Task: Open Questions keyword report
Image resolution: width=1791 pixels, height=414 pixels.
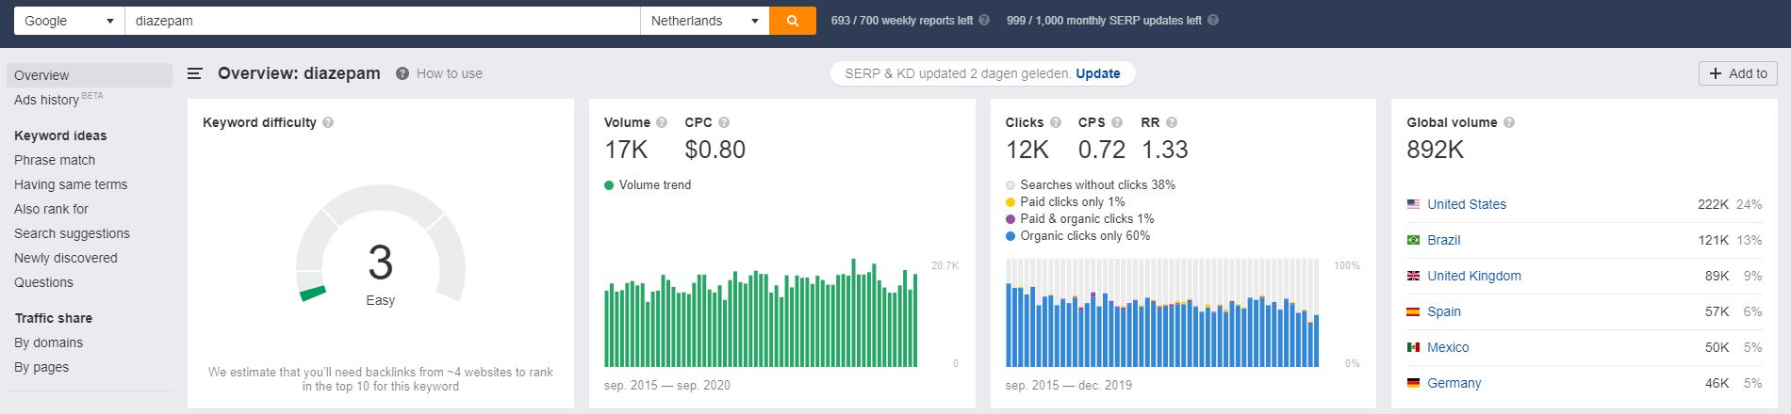Action: [43, 282]
